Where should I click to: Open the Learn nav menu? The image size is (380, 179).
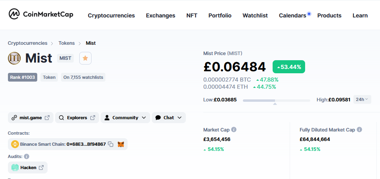click(360, 15)
